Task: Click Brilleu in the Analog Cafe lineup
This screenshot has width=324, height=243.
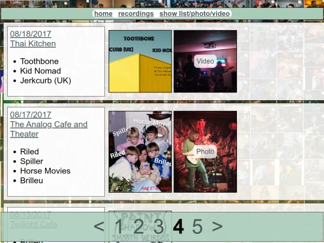Action: click(x=32, y=181)
